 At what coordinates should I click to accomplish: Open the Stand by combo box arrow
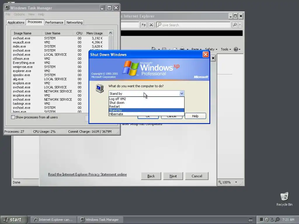[x=182, y=94]
